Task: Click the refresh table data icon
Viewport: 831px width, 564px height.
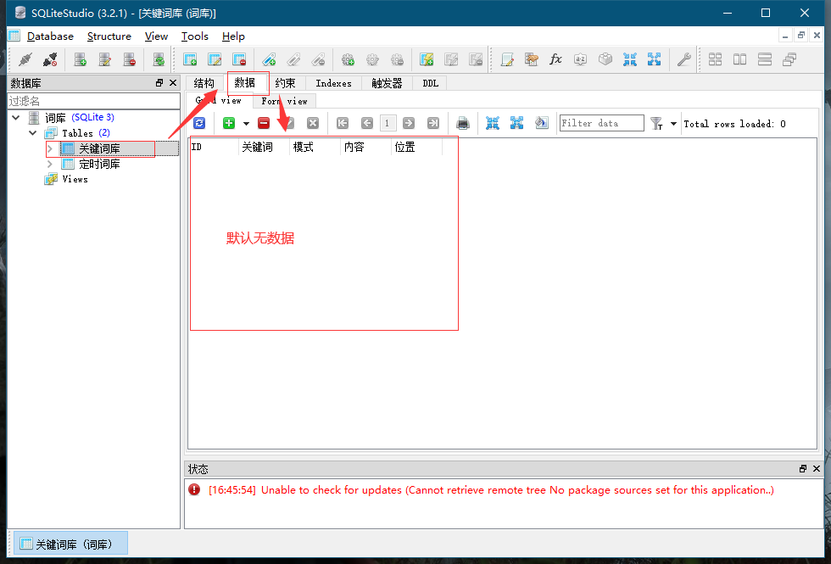Action: point(199,123)
